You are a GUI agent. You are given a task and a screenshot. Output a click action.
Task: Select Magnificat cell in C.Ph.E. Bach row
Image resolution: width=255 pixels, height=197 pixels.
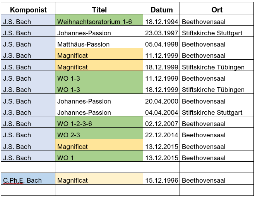pyautogui.click(x=99, y=179)
